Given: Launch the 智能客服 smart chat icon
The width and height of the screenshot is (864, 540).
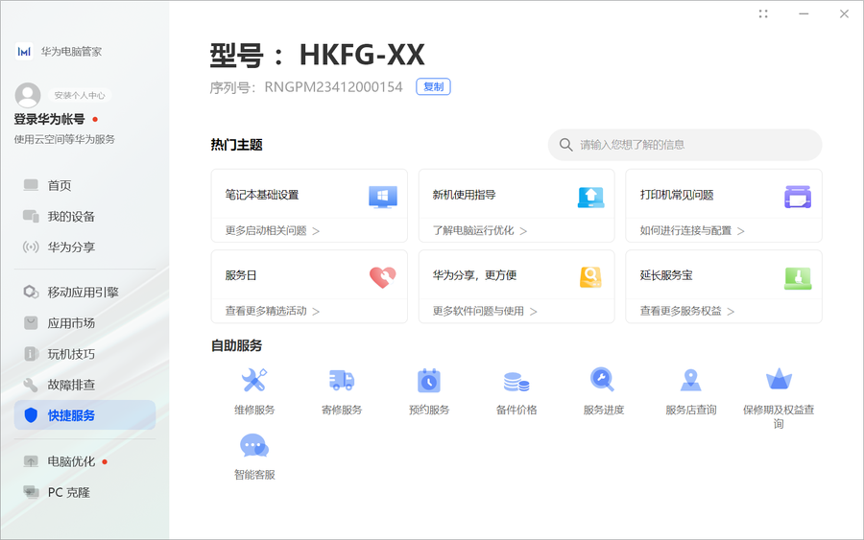Looking at the screenshot, I should [x=253, y=446].
